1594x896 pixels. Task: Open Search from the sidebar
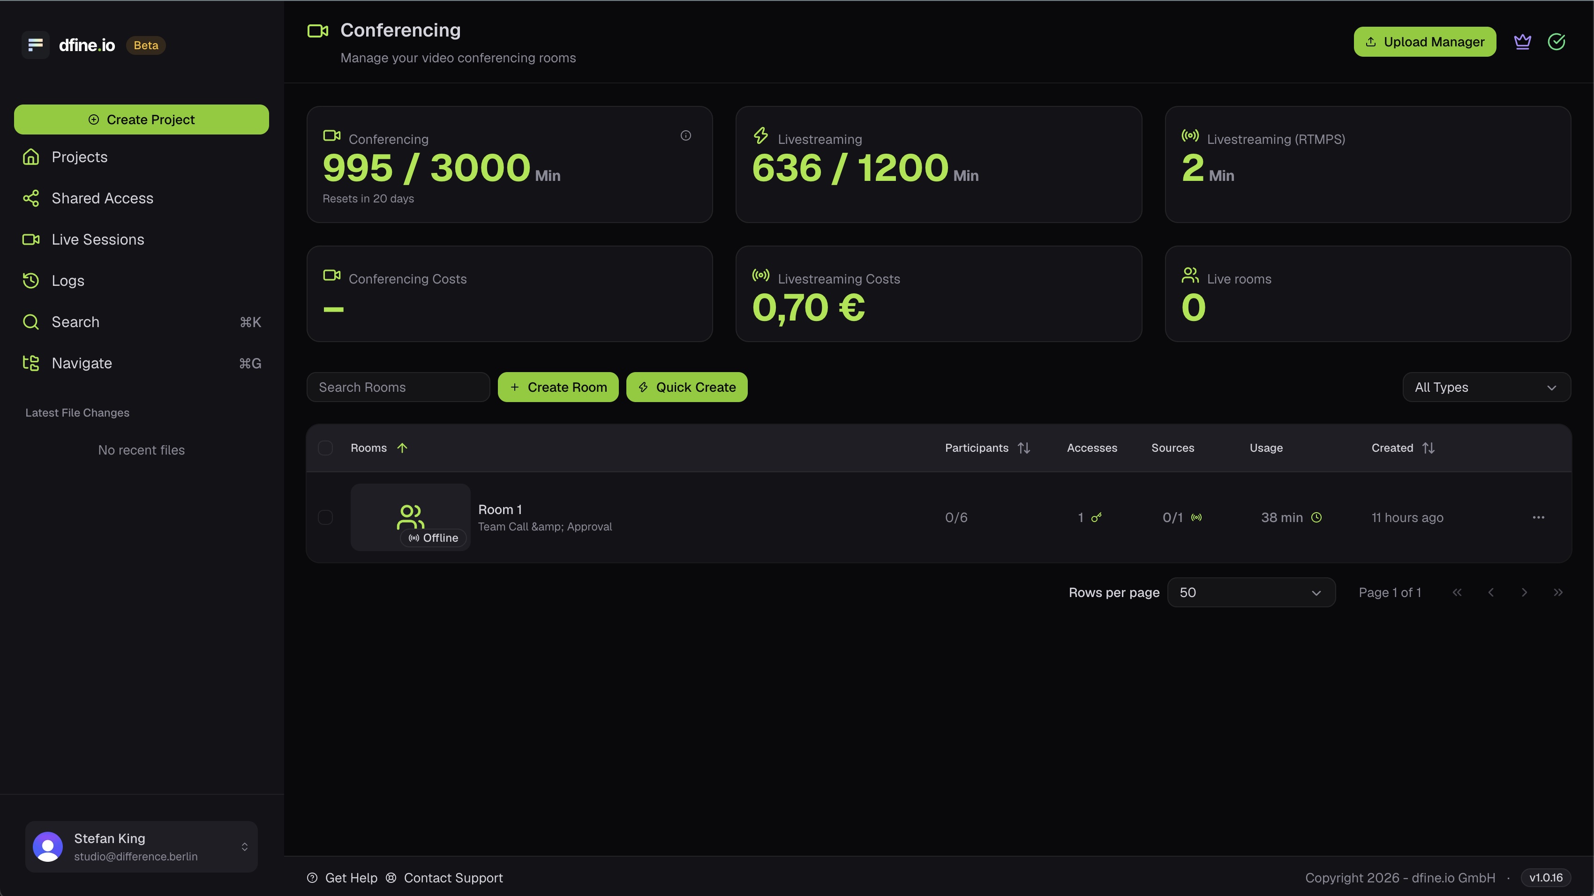tap(141, 322)
